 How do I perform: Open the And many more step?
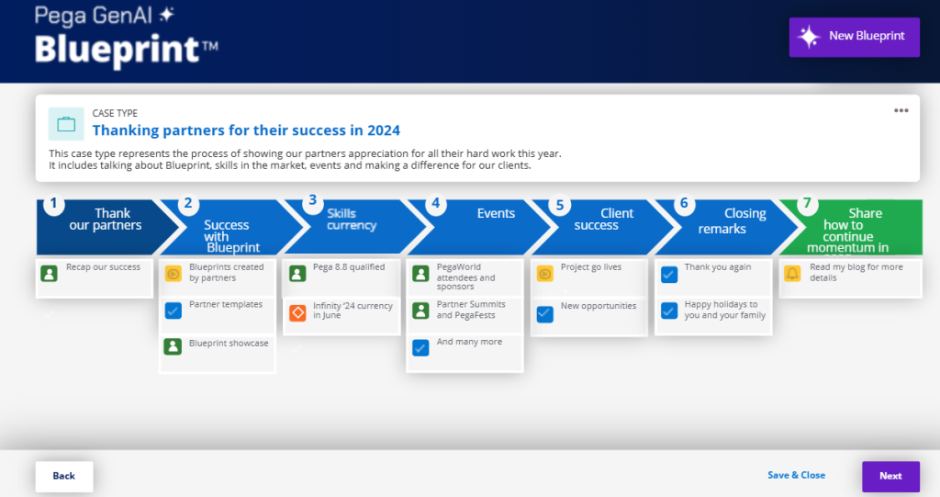pyautogui.click(x=465, y=353)
